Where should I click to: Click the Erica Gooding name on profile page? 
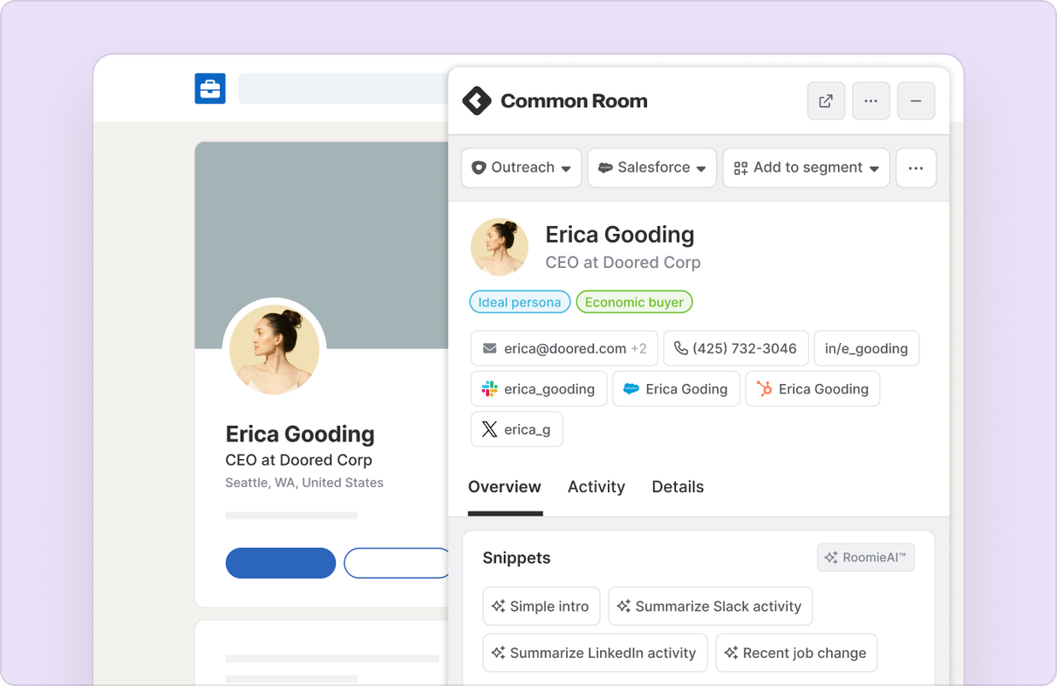[x=300, y=434]
